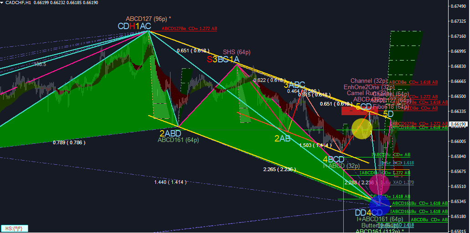Select the green 'IABCDBu CD= 1.272 AB' level label
Viewport: 470px width, 233px height.
[x=385, y=172]
